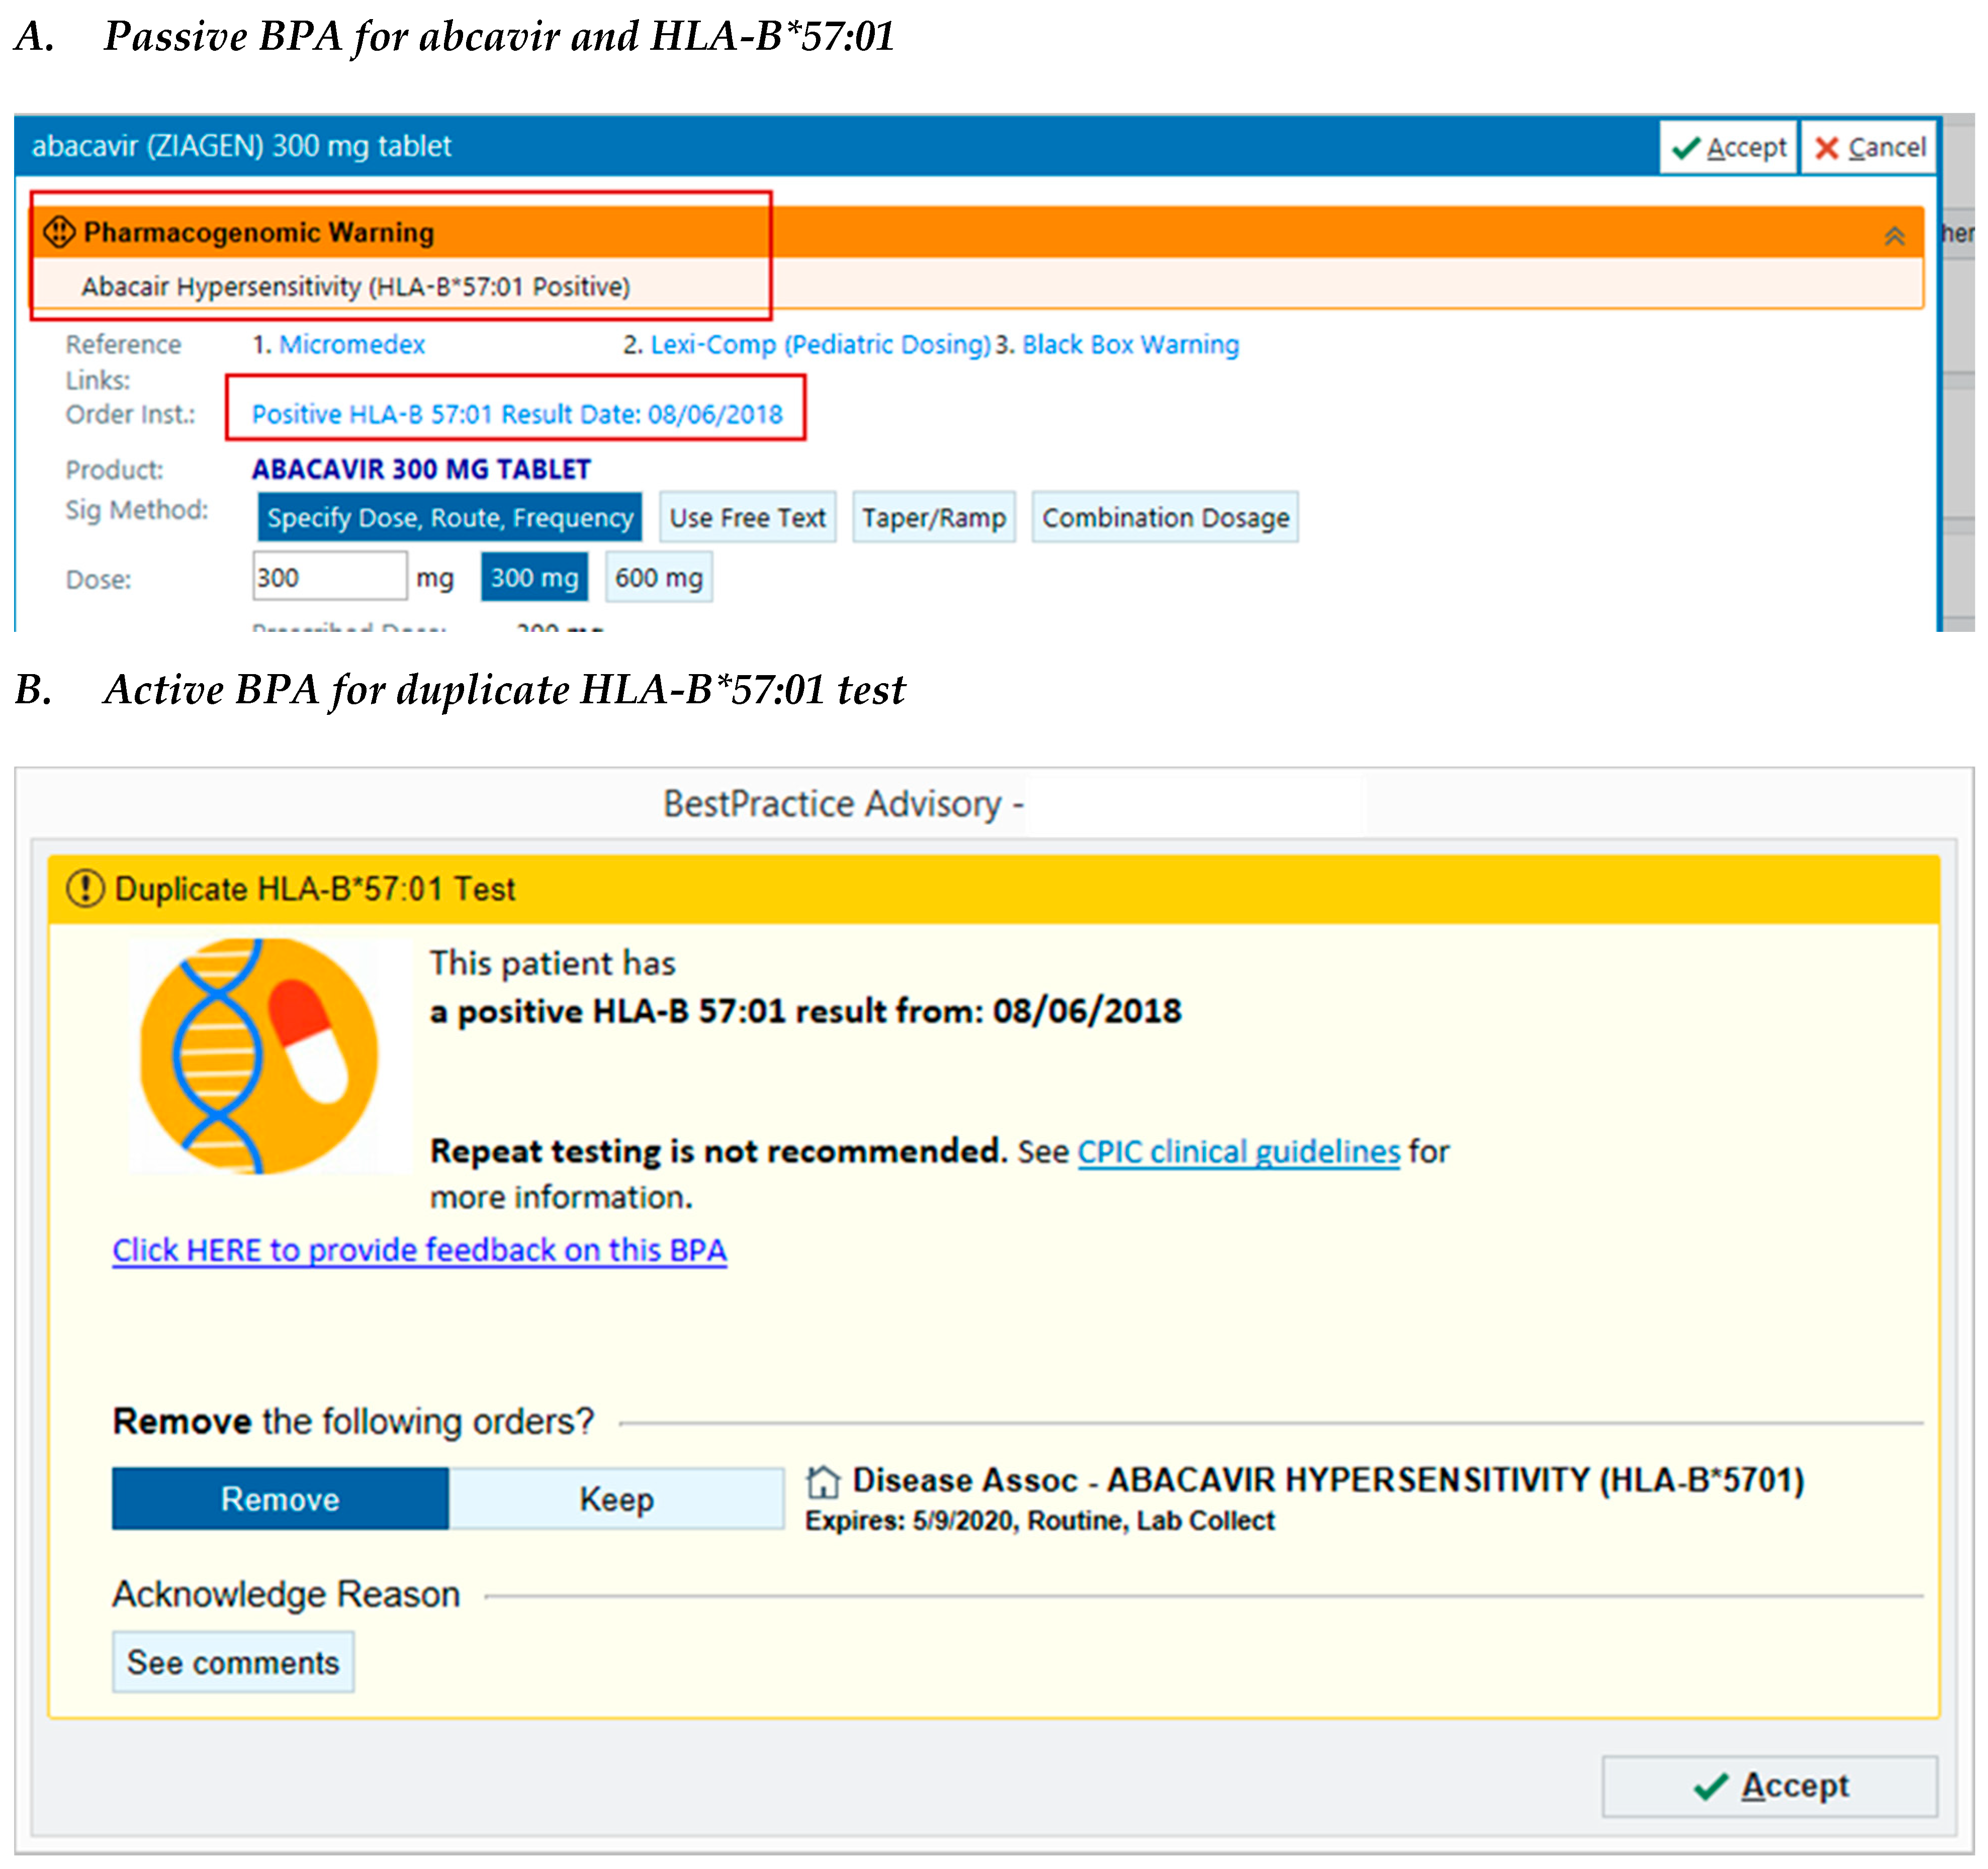Choose the 300 mg dose button
Screen dimensions: 1988x1869
[x=535, y=578]
